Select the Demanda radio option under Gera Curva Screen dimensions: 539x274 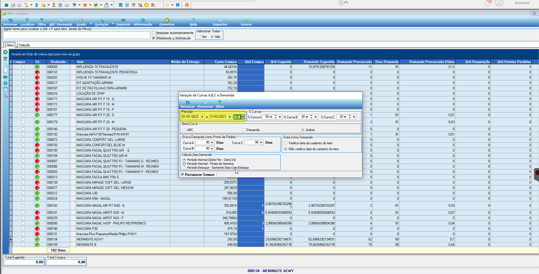243,130
